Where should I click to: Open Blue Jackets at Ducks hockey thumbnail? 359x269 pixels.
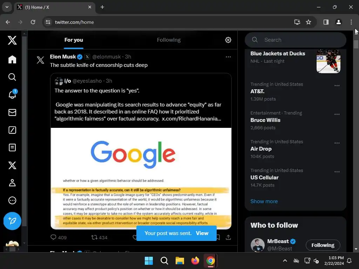pos(328,61)
